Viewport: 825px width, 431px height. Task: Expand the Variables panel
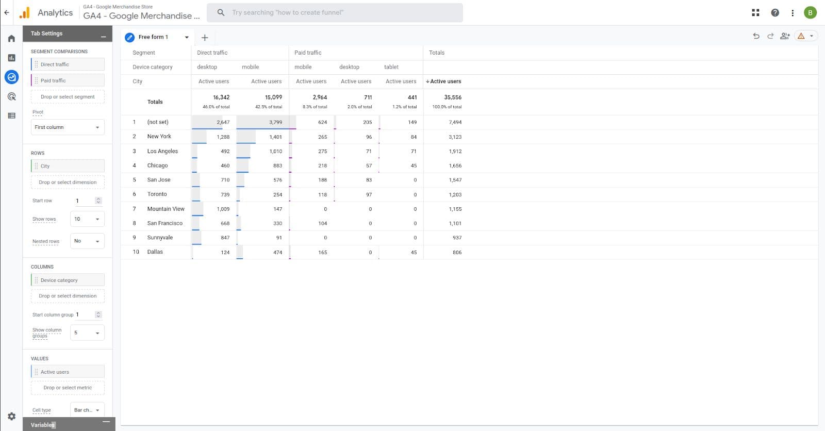tap(106, 422)
